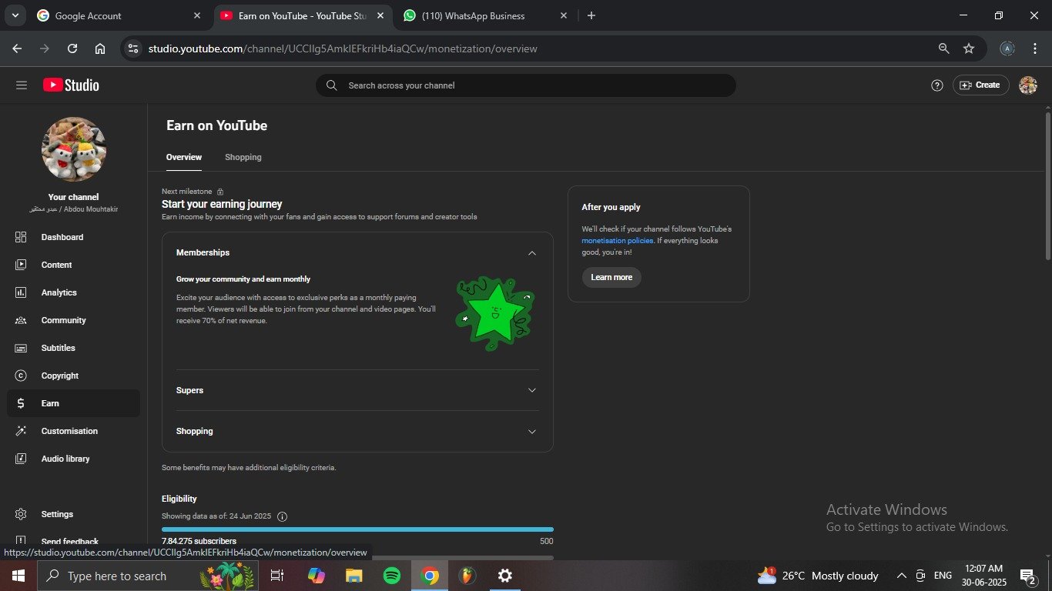This screenshot has height=591, width=1052.
Task: Open Dashboard in the sidebar
Action: coord(73,237)
